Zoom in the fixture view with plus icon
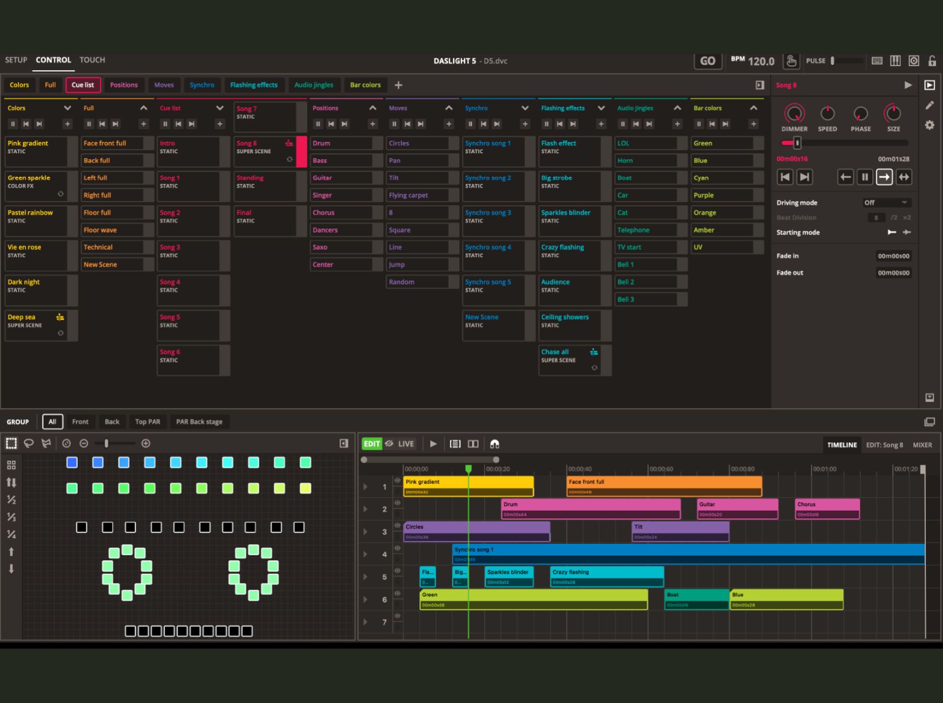This screenshot has height=703, width=943. click(x=146, y=443)
